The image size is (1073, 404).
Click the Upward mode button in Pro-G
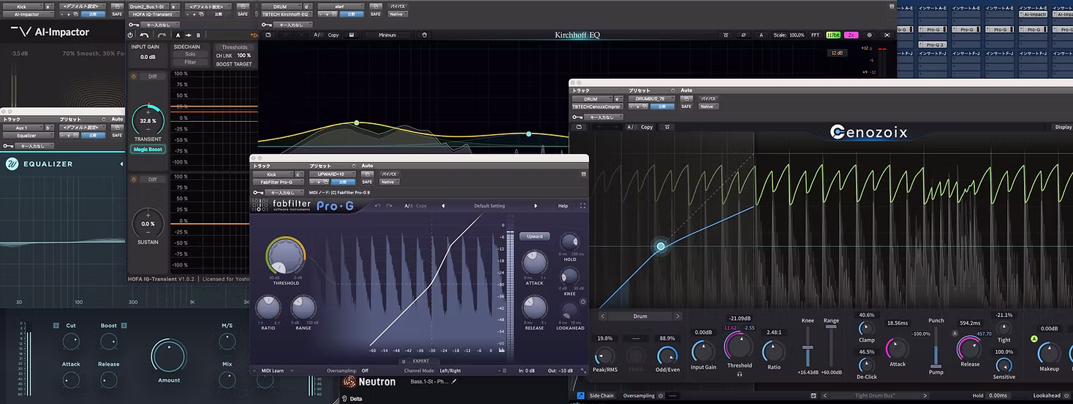[535, 236]
